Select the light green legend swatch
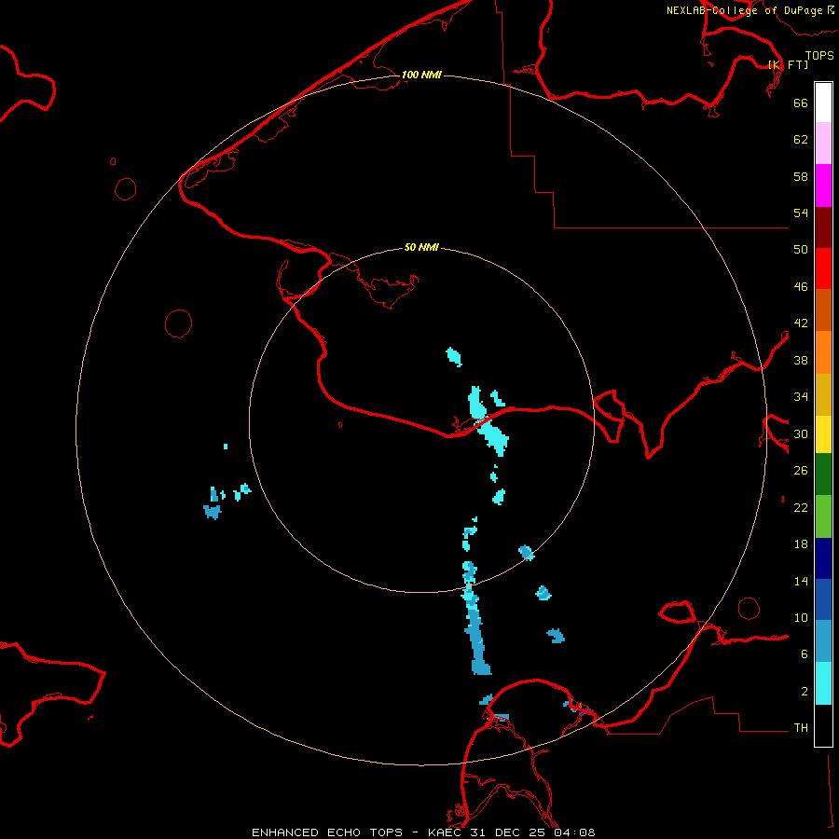 click(823, 516)
